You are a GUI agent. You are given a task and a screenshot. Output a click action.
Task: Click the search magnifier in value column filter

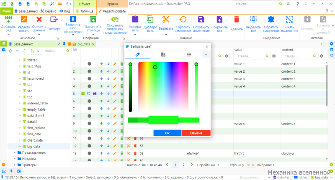(x=267, y=56)
